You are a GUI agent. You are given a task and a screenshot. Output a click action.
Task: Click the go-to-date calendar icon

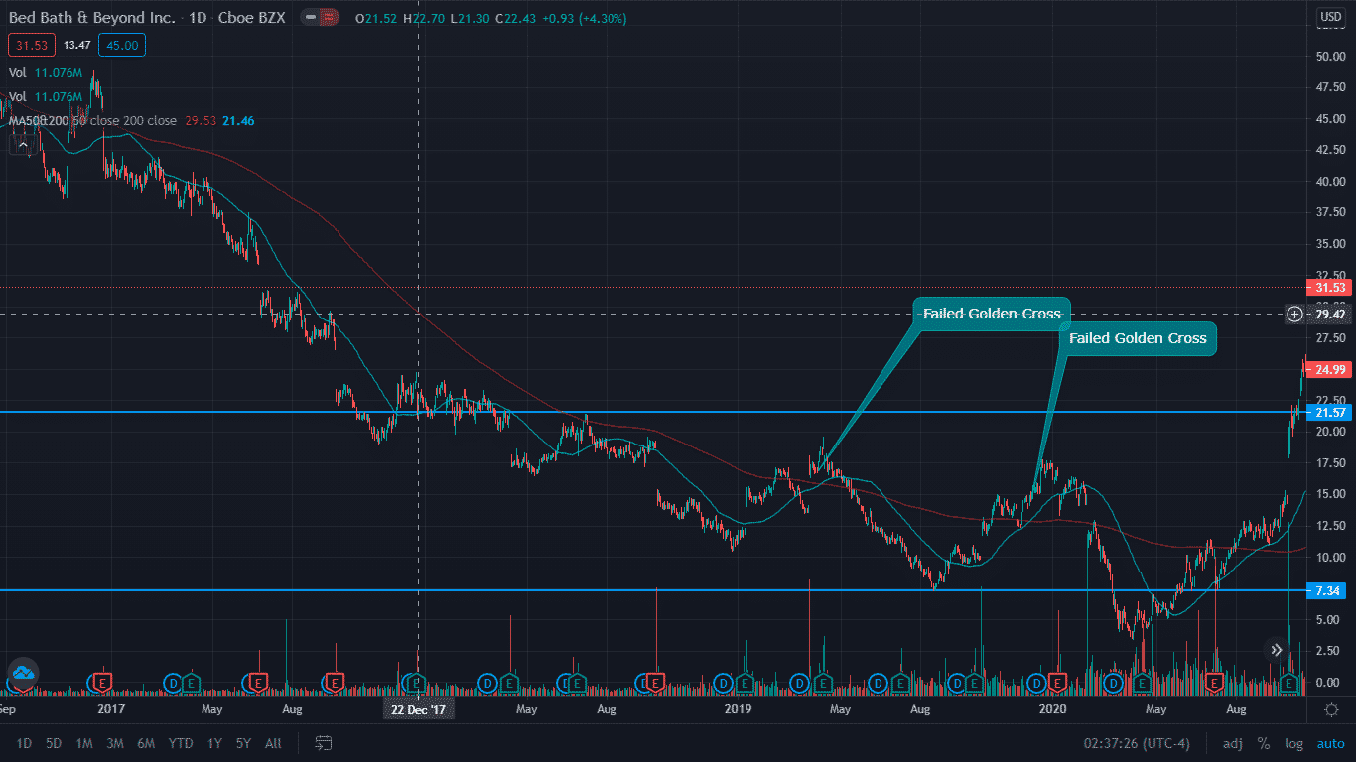pyautogui.click(x=323, y=741)
